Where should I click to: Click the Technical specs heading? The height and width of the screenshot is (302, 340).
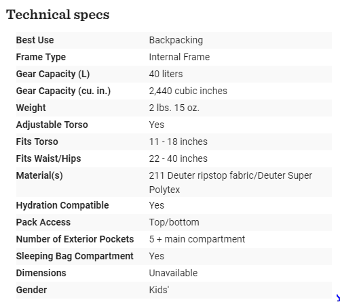pyautogui.click(x=58, y=15)
